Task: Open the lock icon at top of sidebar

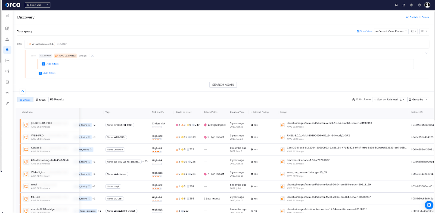Action: point(7,16)
